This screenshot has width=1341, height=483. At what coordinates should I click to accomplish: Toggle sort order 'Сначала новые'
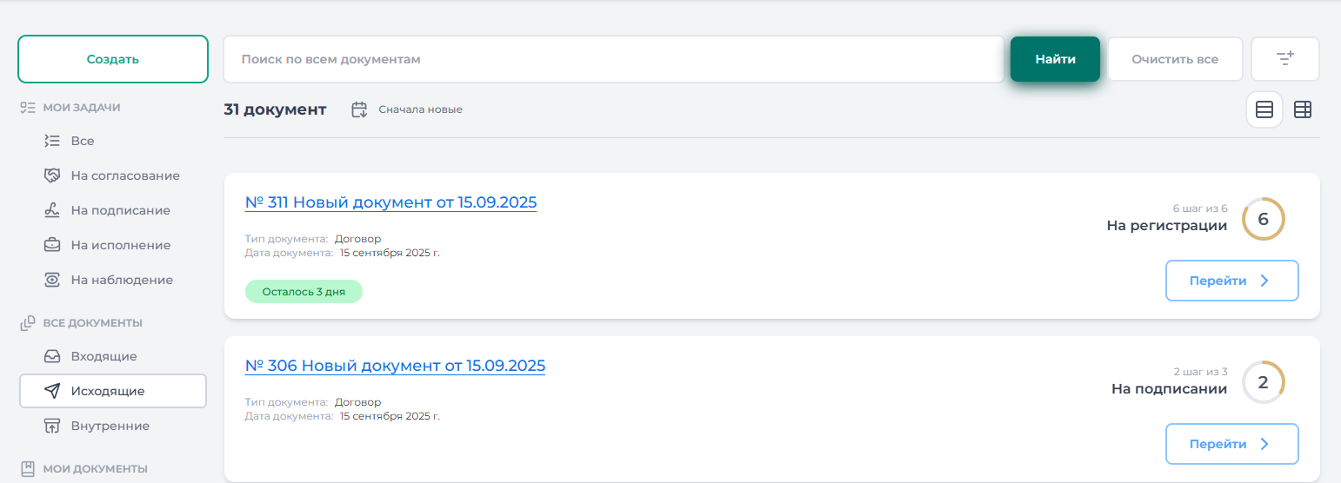(x=420, y=109)
